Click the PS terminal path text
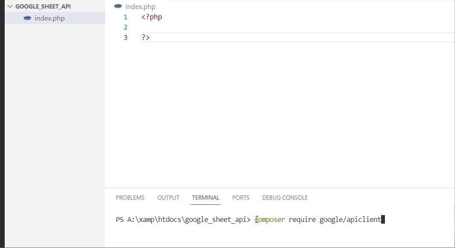Image resolution: width=455 pixels, height=248 pixels. click(179, 219)
